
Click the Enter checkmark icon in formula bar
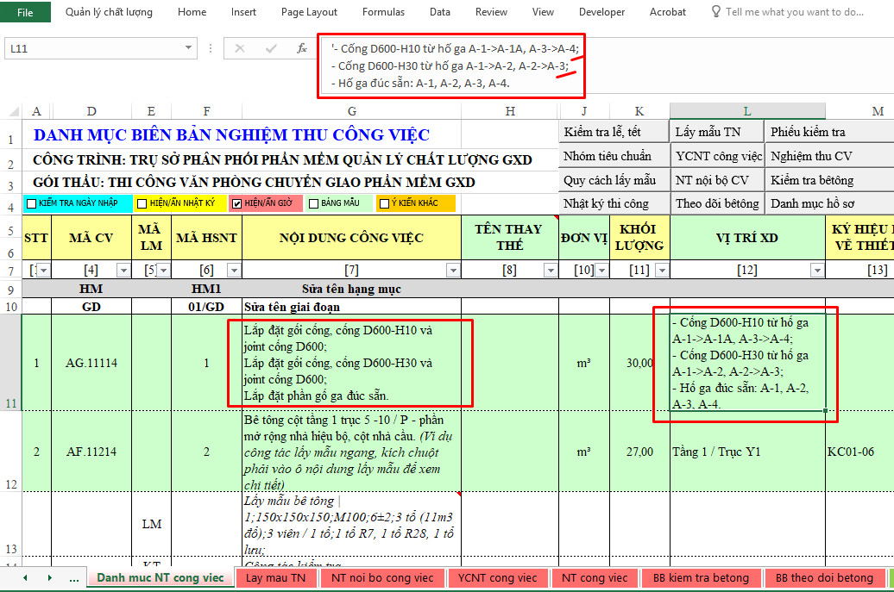point(271,49)
